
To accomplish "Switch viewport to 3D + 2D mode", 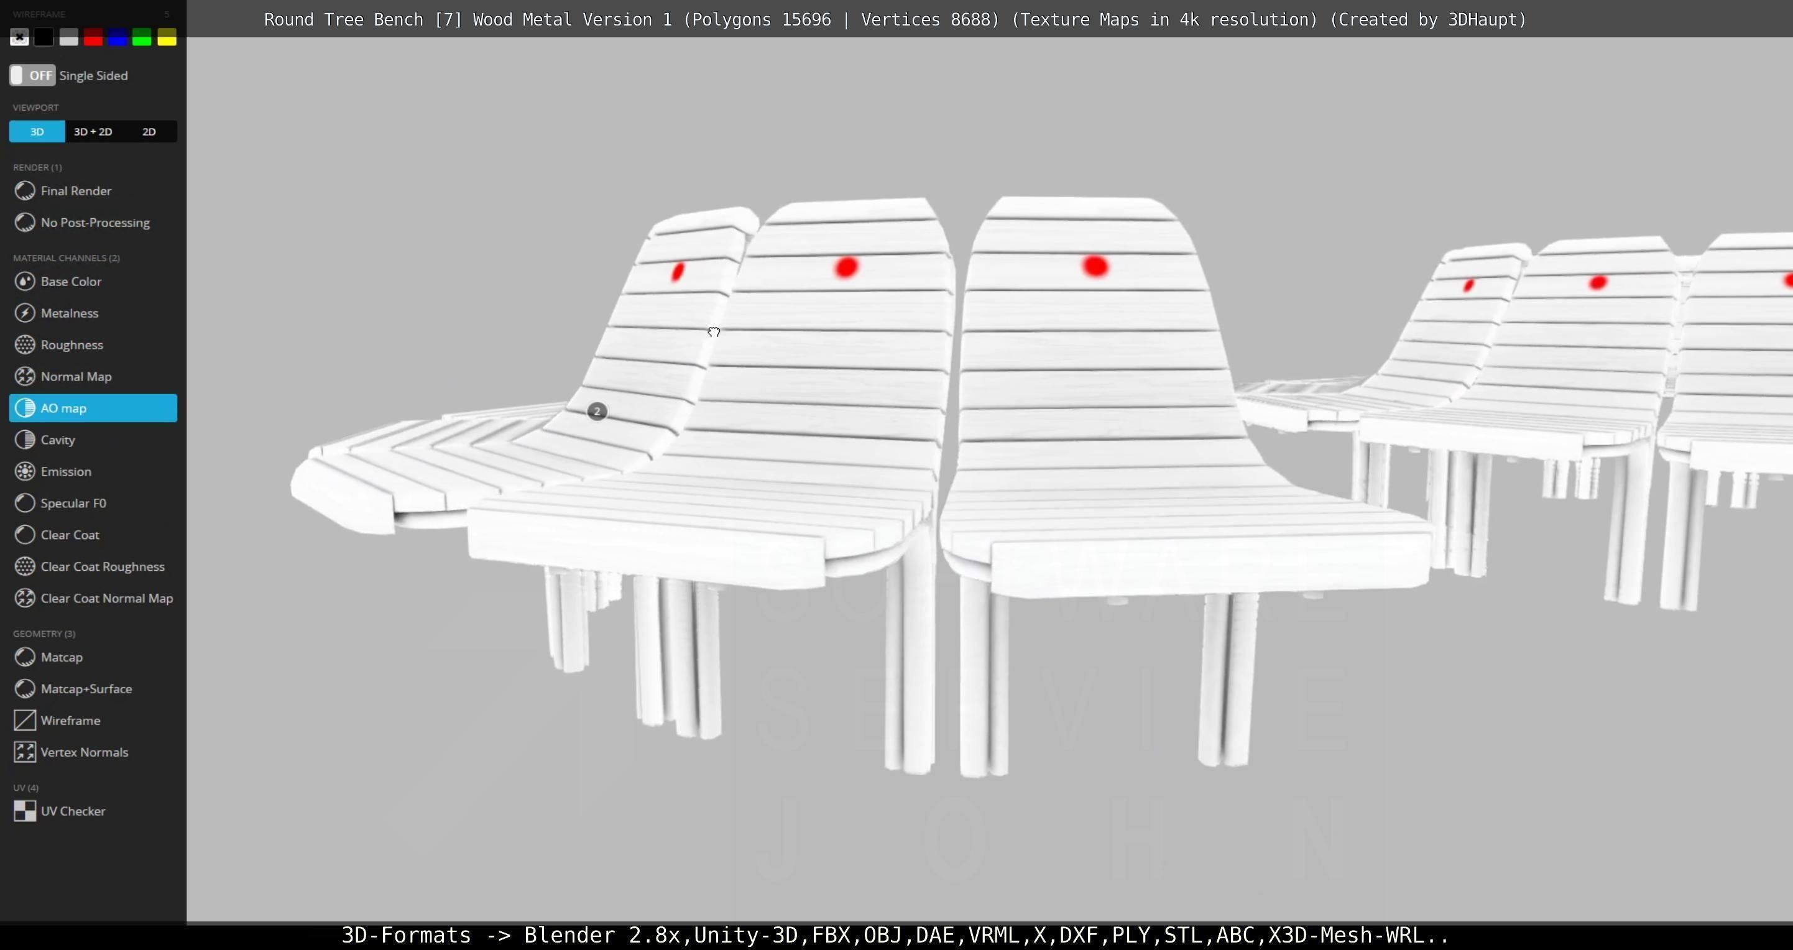I will pos(93,132).
